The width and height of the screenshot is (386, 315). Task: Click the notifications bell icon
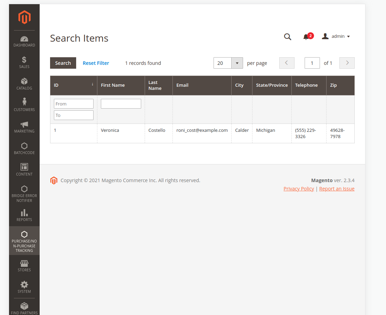306,37
